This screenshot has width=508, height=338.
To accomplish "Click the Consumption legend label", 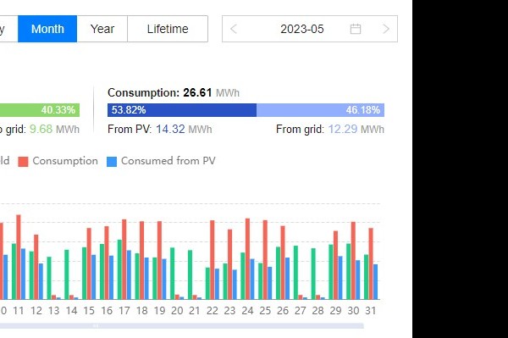I will click(65, 161).
